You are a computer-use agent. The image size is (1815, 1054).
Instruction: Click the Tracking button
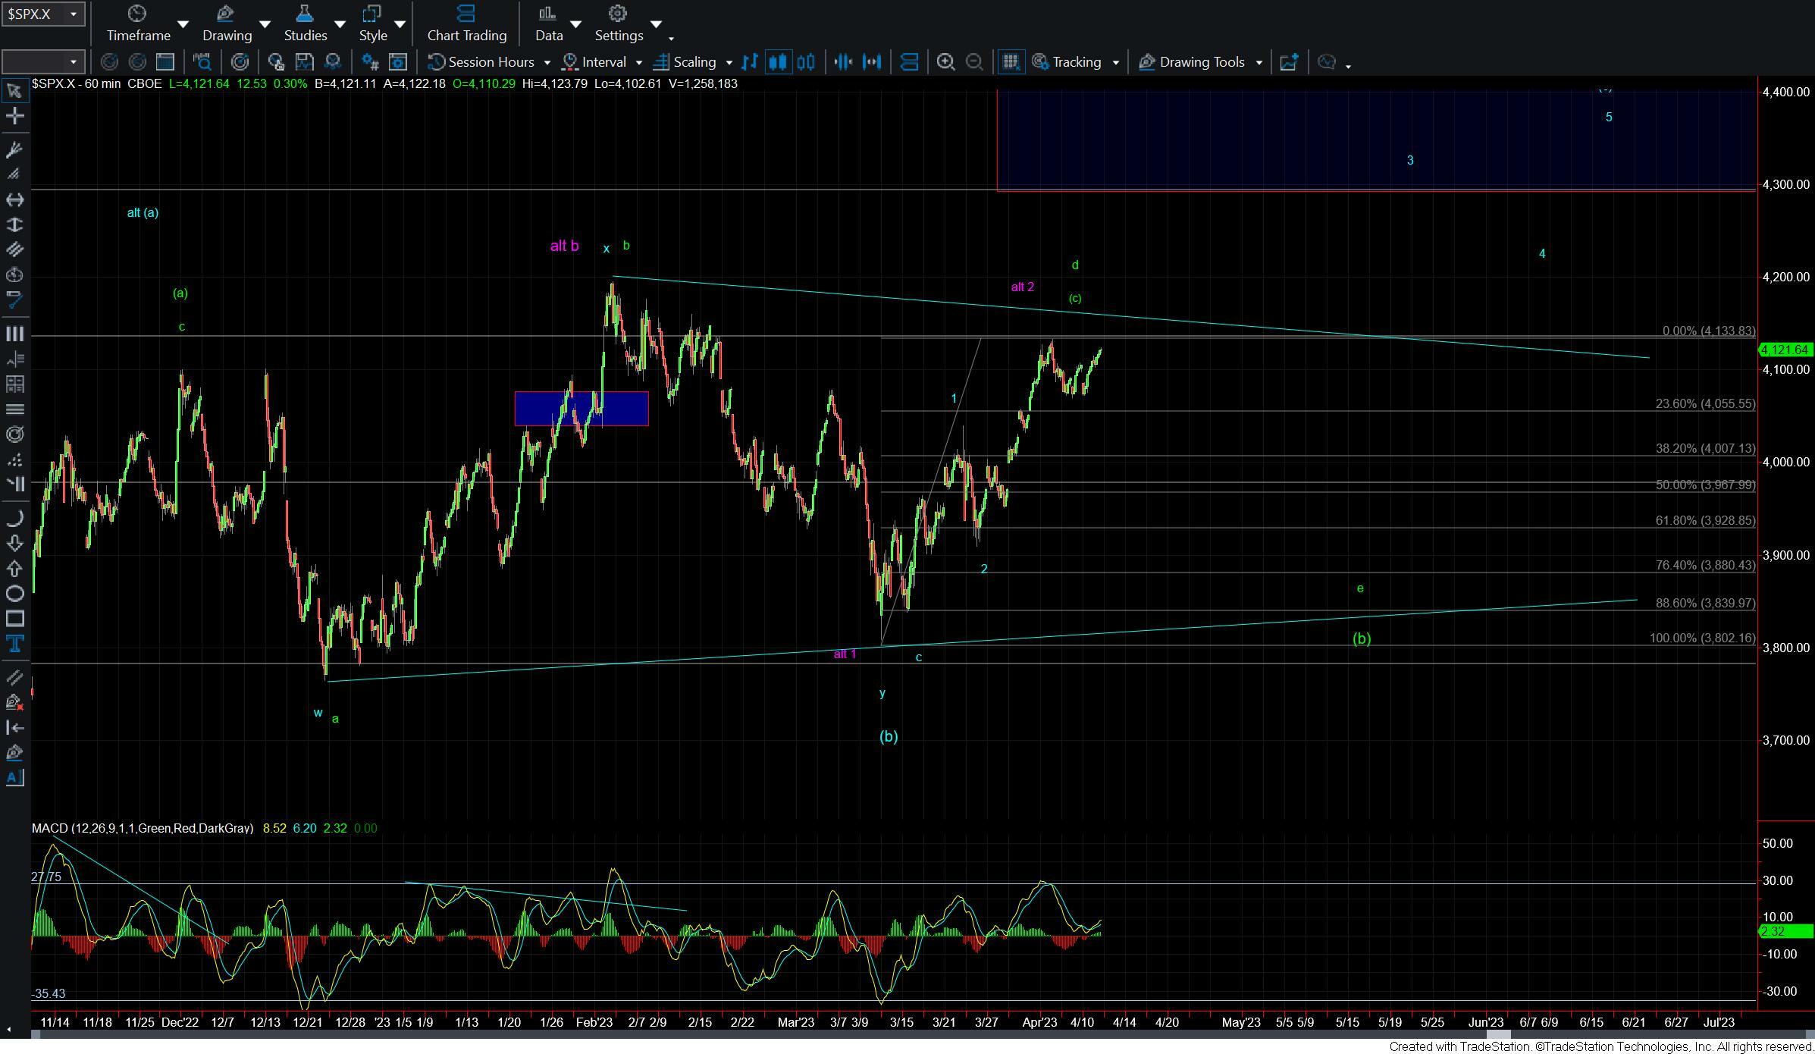click(1067, 62)
